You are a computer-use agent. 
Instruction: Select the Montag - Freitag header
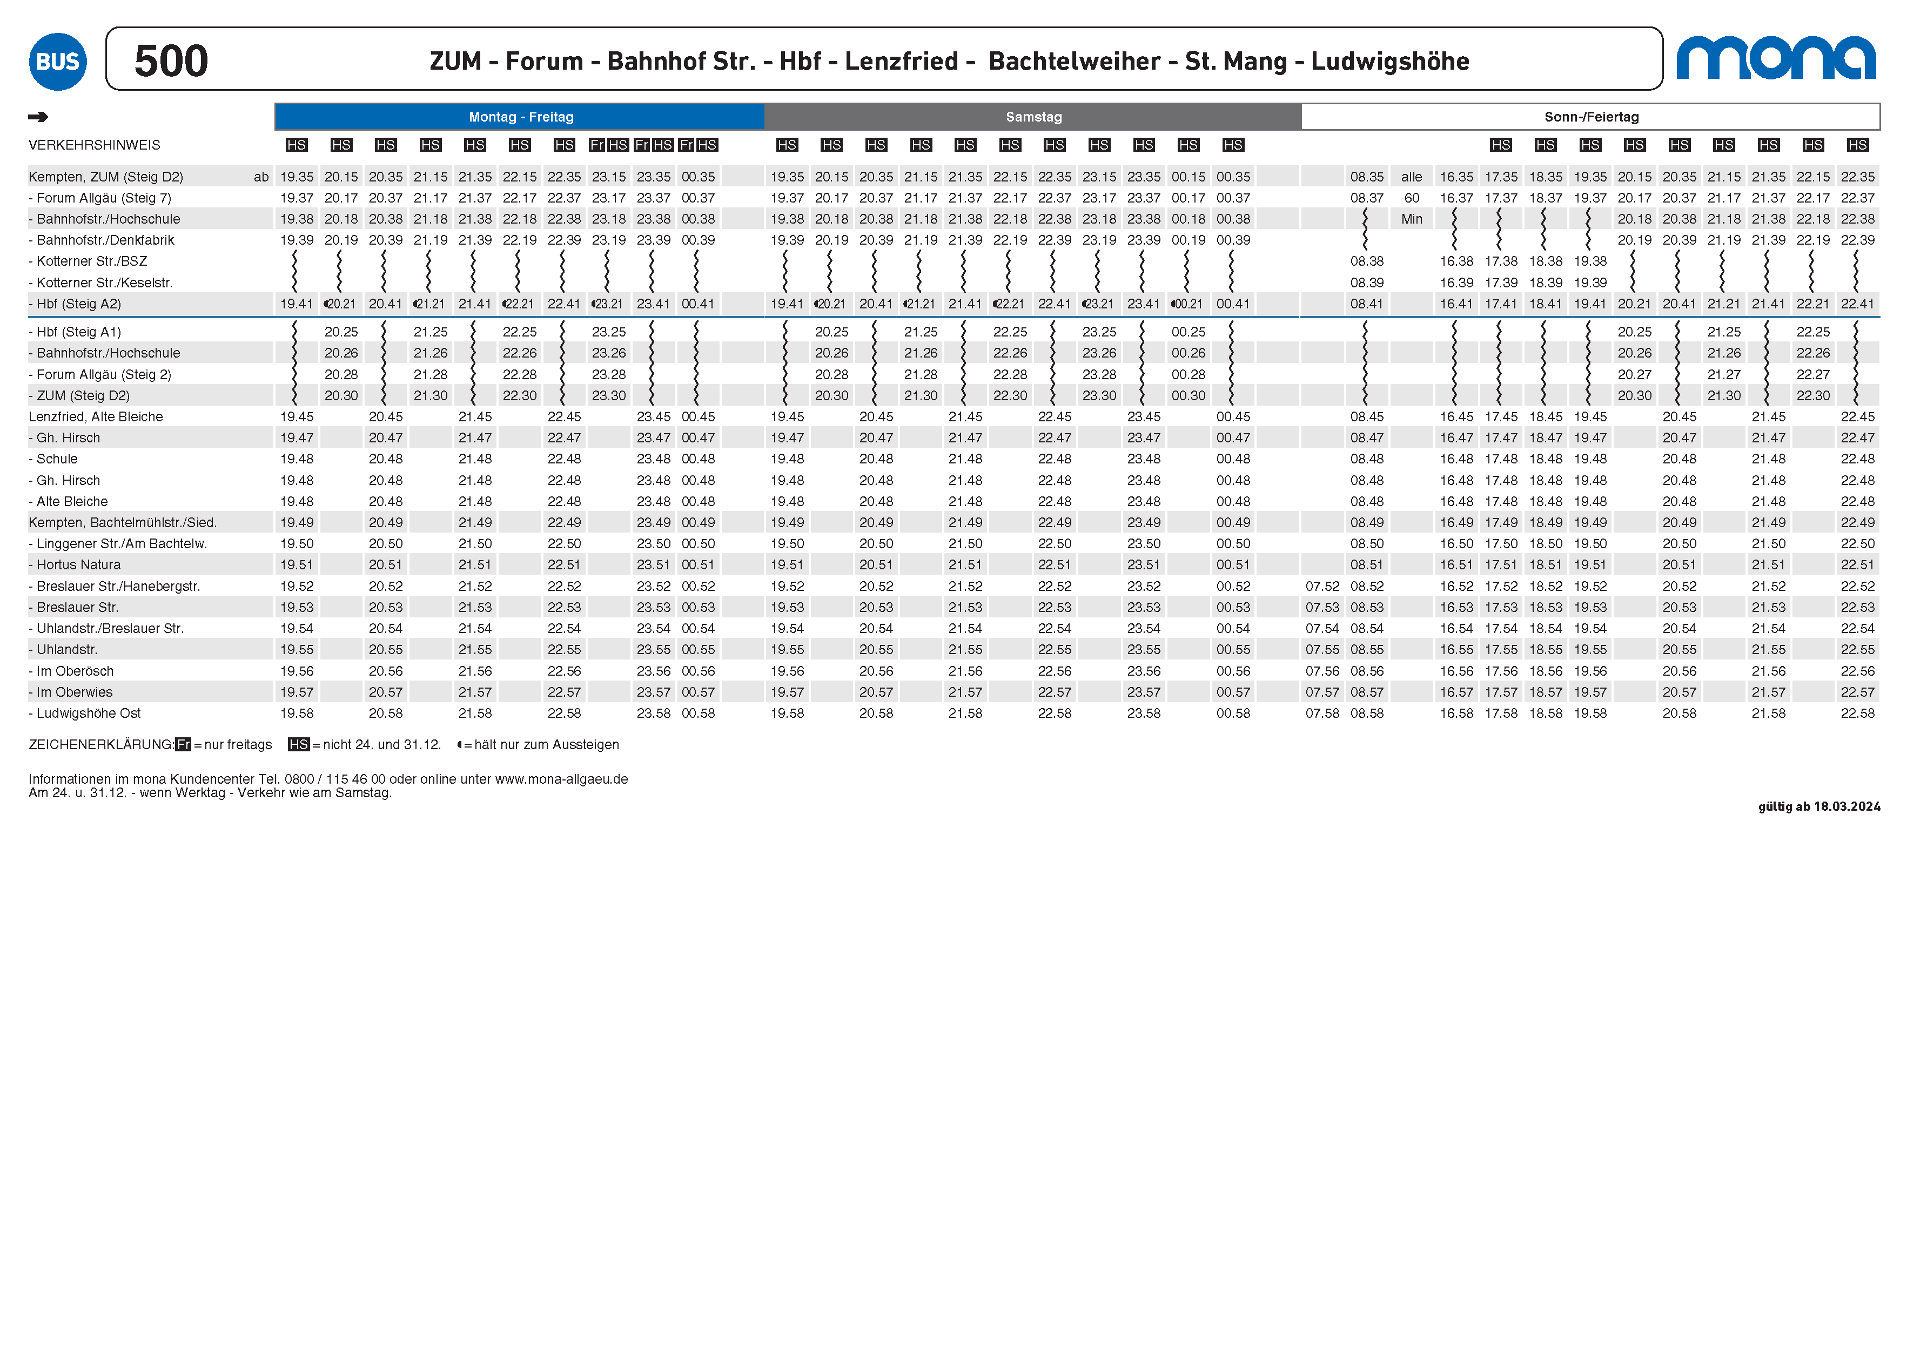[x=520, y=117]
